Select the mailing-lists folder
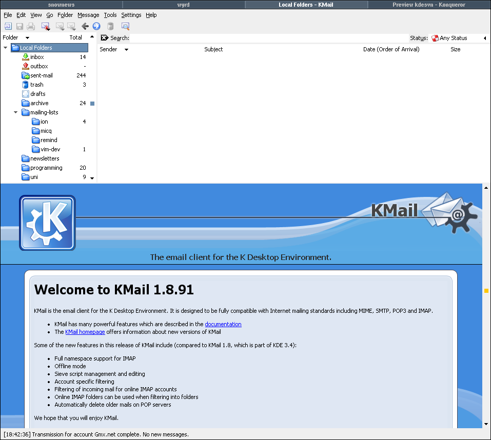This screenshot has width=491, height=440. 44,112
